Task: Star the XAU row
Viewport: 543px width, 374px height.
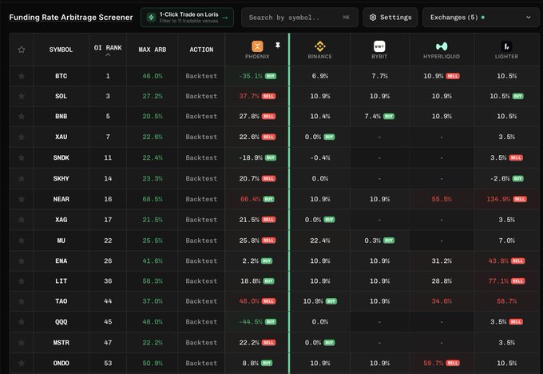Action: [22, 137]
